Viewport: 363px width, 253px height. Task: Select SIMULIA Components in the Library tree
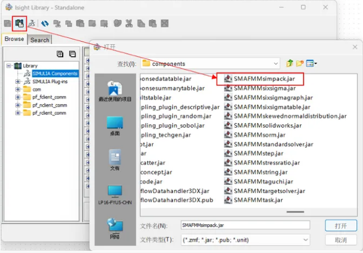[x=55, y=73]
